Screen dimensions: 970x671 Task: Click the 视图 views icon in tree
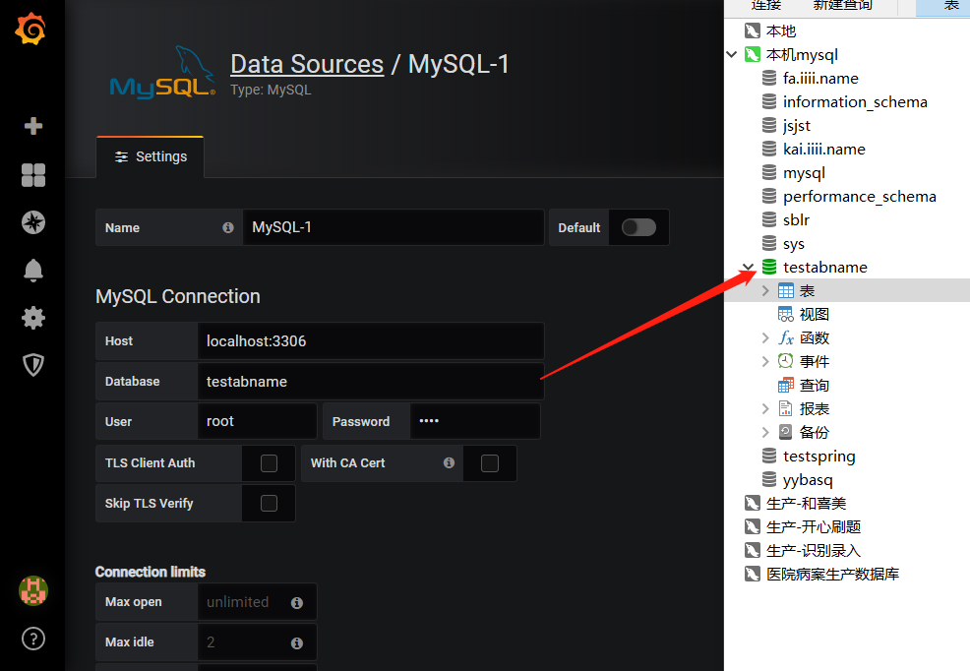(x=786, y=314)
